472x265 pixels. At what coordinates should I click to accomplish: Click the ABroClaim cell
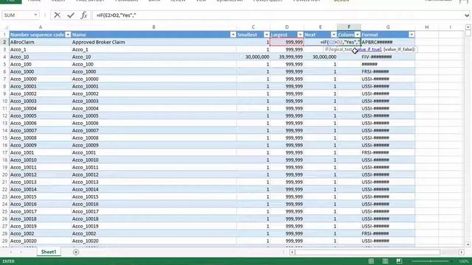pos(41,42)
